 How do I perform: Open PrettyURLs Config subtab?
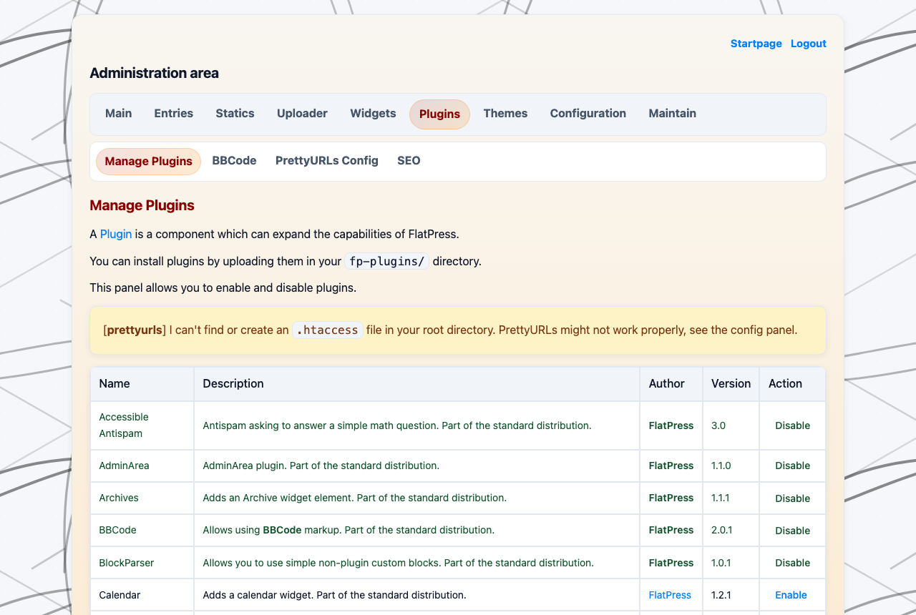pyautogui.click(x=327, y=161)
